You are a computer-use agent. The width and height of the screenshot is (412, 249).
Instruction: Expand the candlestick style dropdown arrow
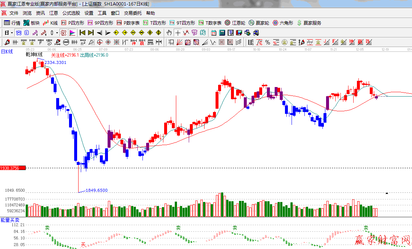click(57, 33)
